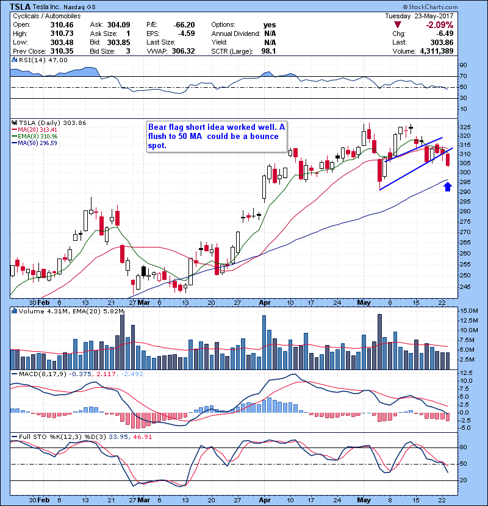Click the 90 label on the RSI axis

[463, 65]
